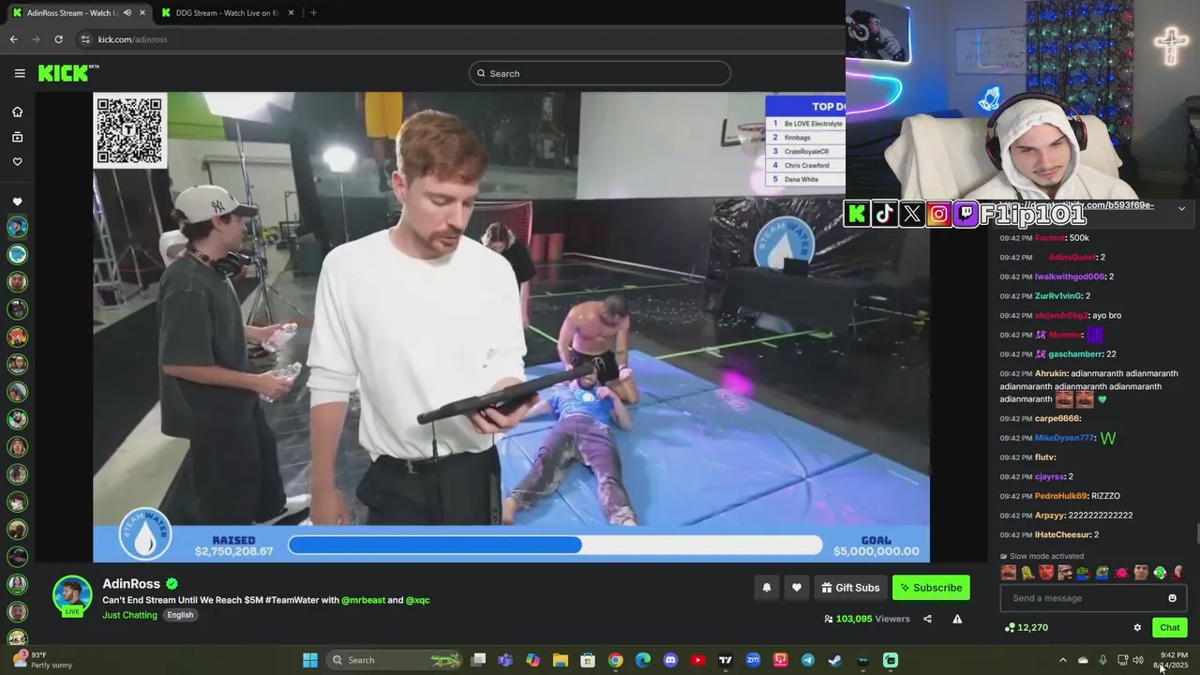Open Telegram from the taskbar
The image size is (1200, 675).
pyautogui.click(x=808, y=660)
